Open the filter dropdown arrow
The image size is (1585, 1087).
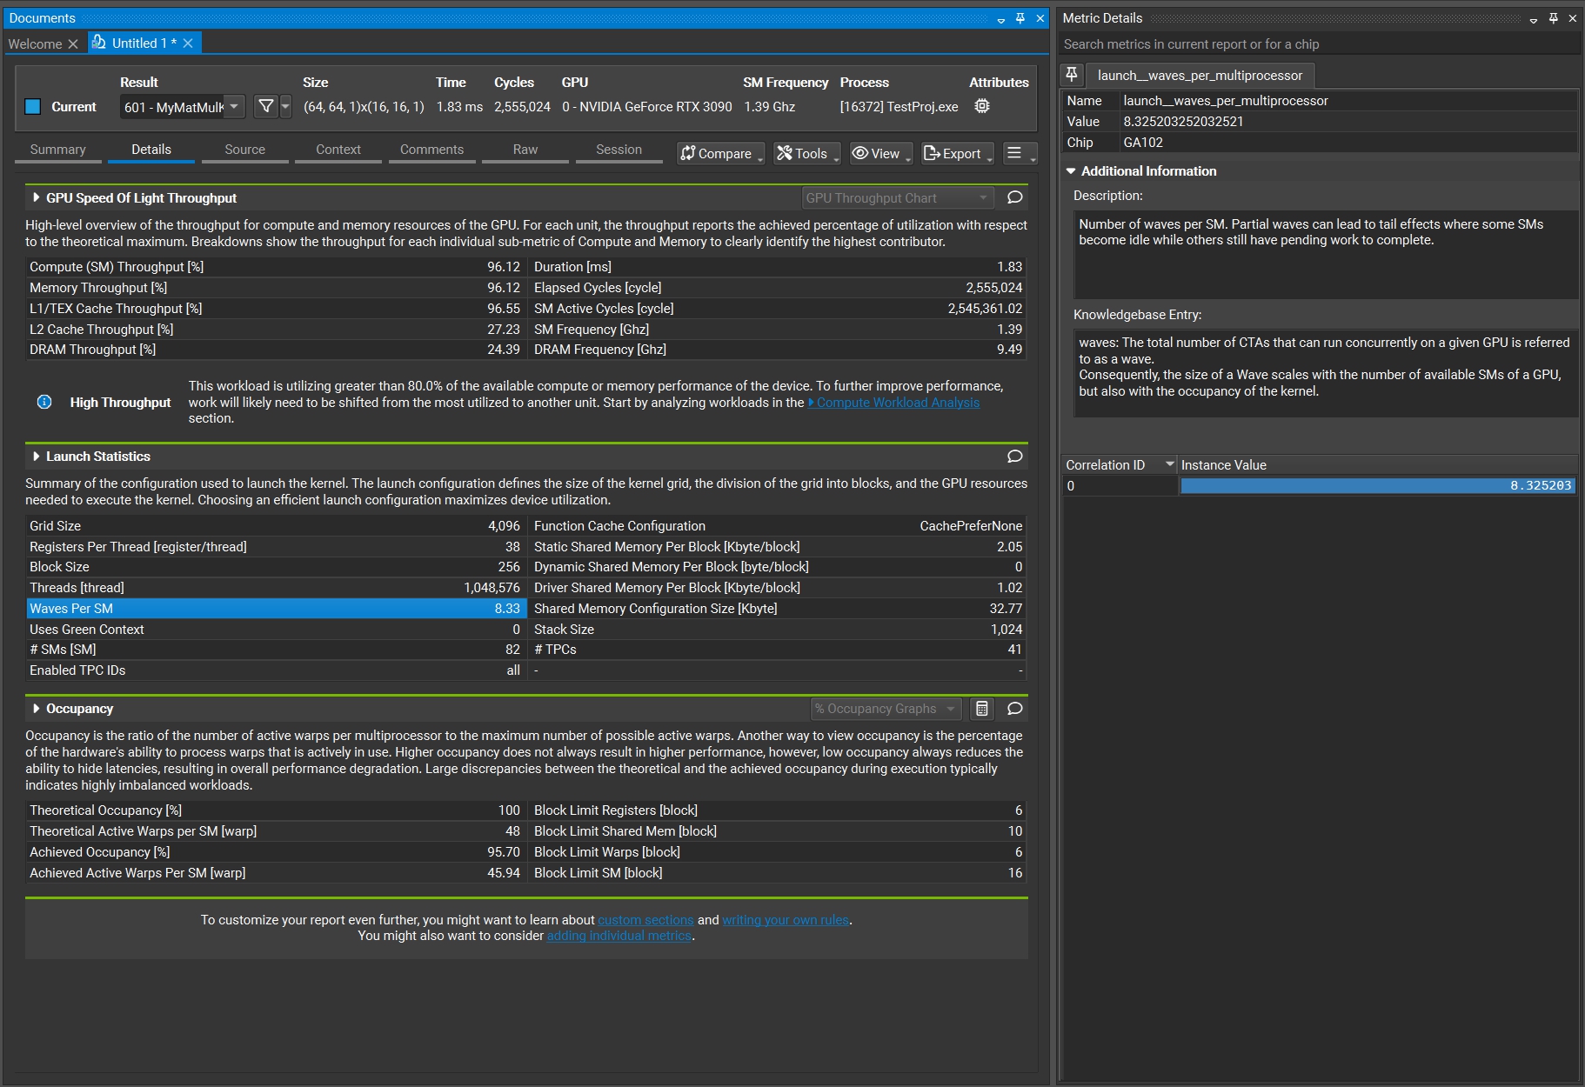(x=285, y=106)
